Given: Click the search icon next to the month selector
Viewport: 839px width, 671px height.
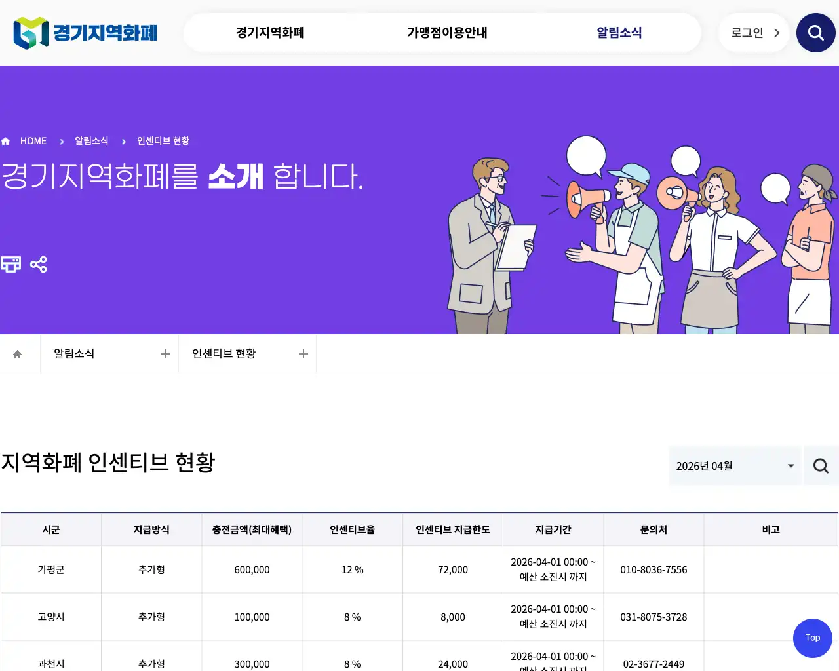Looking at the screenshot, I should [x=821, y=465].
